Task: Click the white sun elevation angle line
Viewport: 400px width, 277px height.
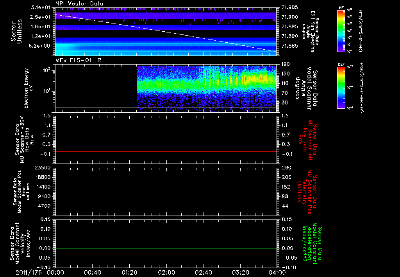Action: 166,32
